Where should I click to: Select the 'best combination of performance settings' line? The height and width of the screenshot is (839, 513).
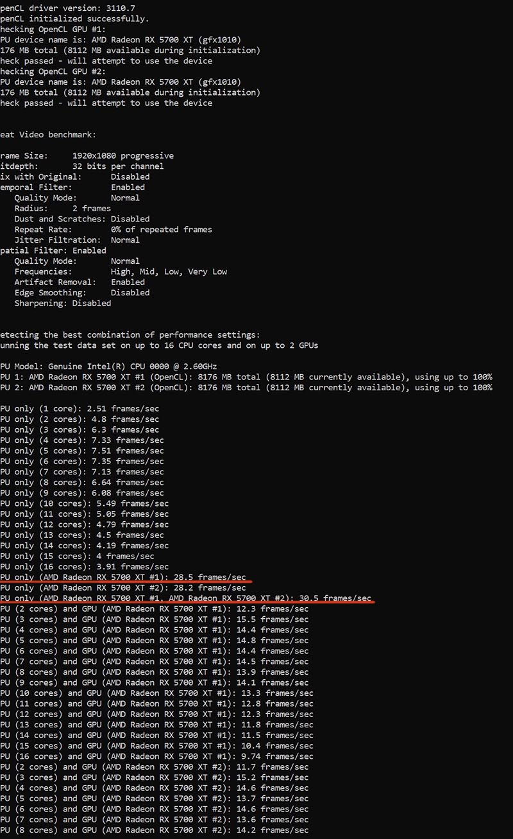(130, 335)
